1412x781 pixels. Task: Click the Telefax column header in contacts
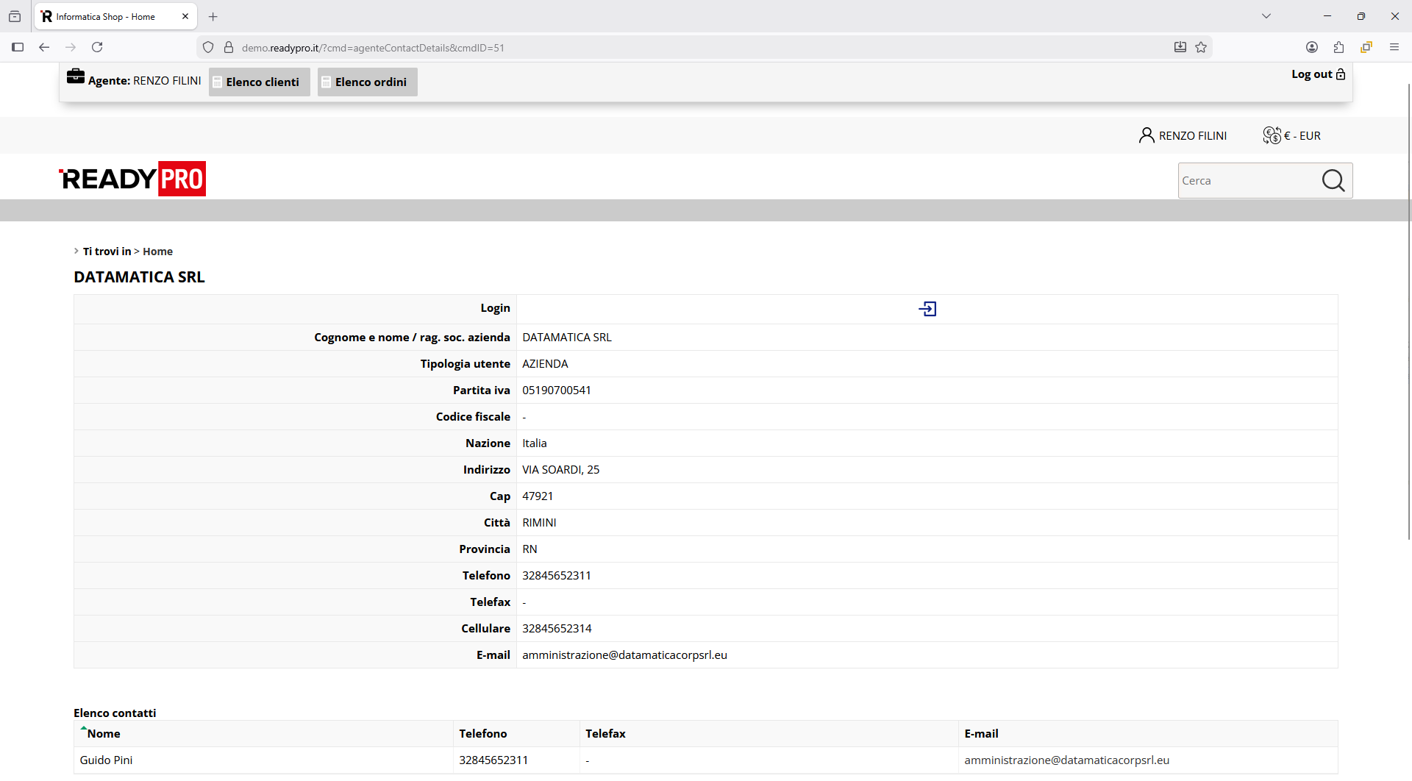click(605, 734)
